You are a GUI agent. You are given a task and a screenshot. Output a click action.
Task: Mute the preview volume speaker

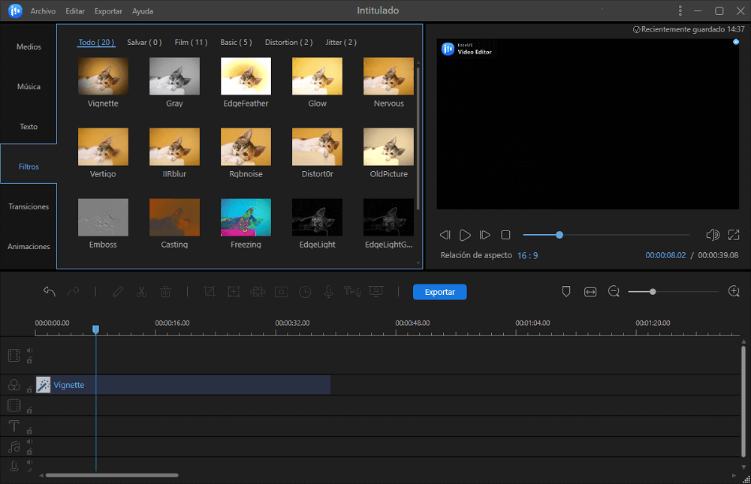click(712, 235)
